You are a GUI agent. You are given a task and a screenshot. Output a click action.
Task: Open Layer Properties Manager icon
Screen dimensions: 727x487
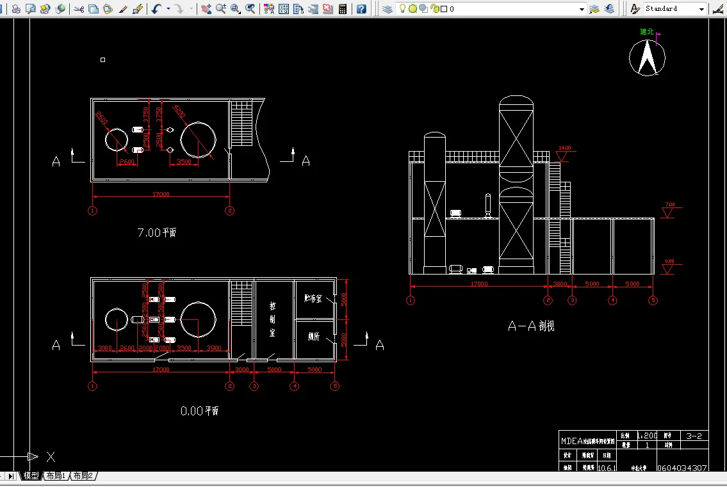(x=388, y=9)
